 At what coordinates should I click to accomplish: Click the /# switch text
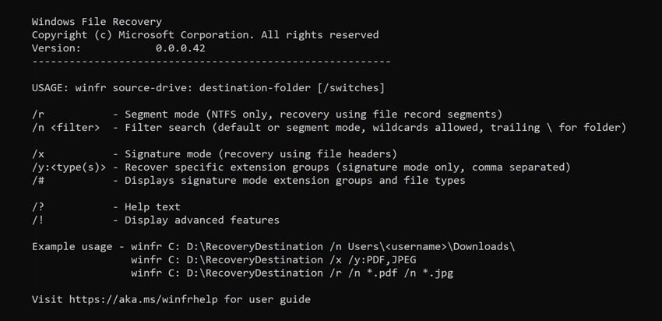click(38, 180)
